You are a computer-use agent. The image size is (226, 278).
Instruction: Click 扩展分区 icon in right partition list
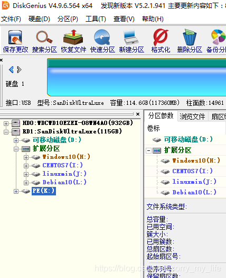pos(157,150)
